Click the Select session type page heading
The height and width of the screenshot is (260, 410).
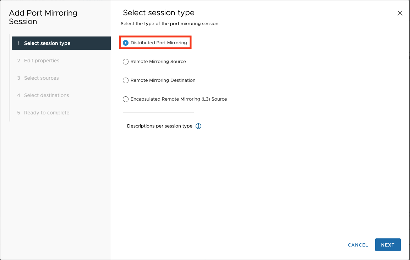[159, 13]
